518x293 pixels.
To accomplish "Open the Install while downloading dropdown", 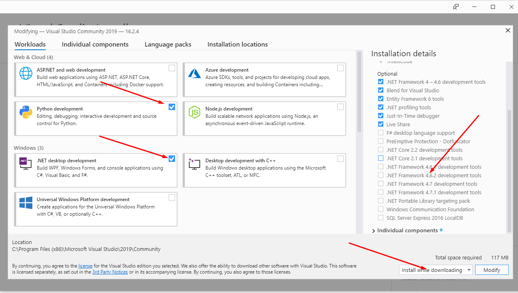I will (469, 270).
